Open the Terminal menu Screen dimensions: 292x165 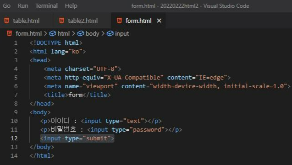pyautogui.click(x=46, y=6)
